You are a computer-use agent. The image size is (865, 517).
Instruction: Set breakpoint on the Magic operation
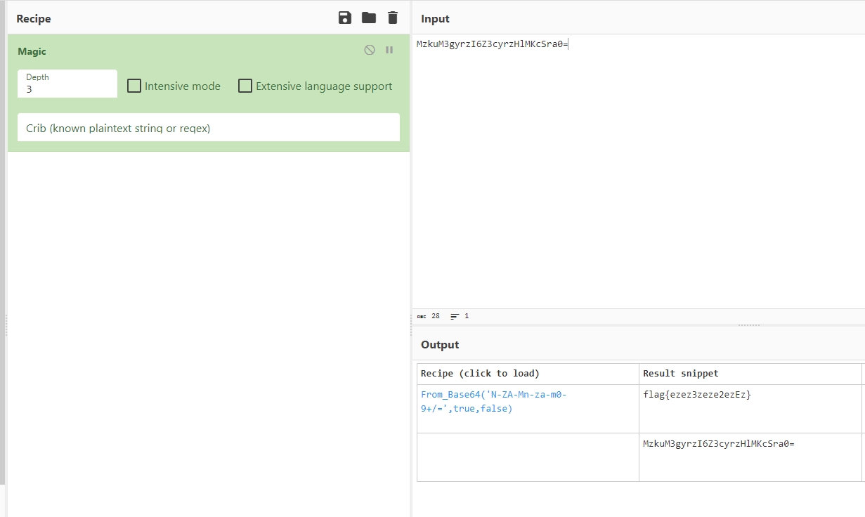[x=389, y=51]
